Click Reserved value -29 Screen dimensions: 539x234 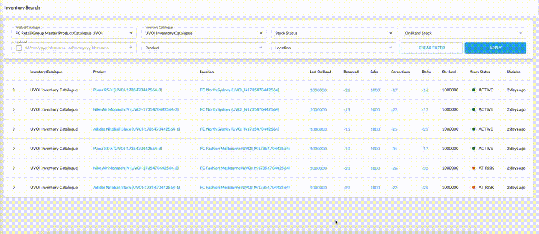coord(347,188)
